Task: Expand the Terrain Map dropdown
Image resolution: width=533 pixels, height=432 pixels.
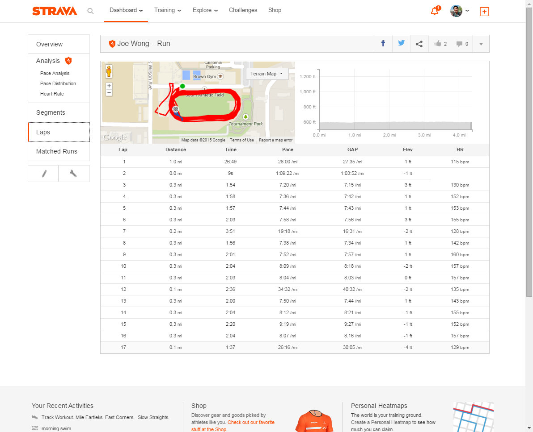Action: [x=267, y=74]
